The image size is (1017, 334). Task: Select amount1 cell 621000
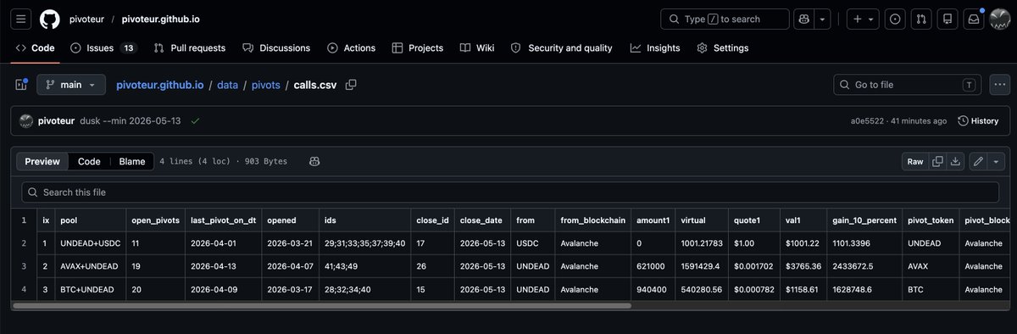(653, 266)
